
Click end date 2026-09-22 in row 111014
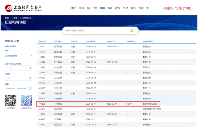point(112,62)
